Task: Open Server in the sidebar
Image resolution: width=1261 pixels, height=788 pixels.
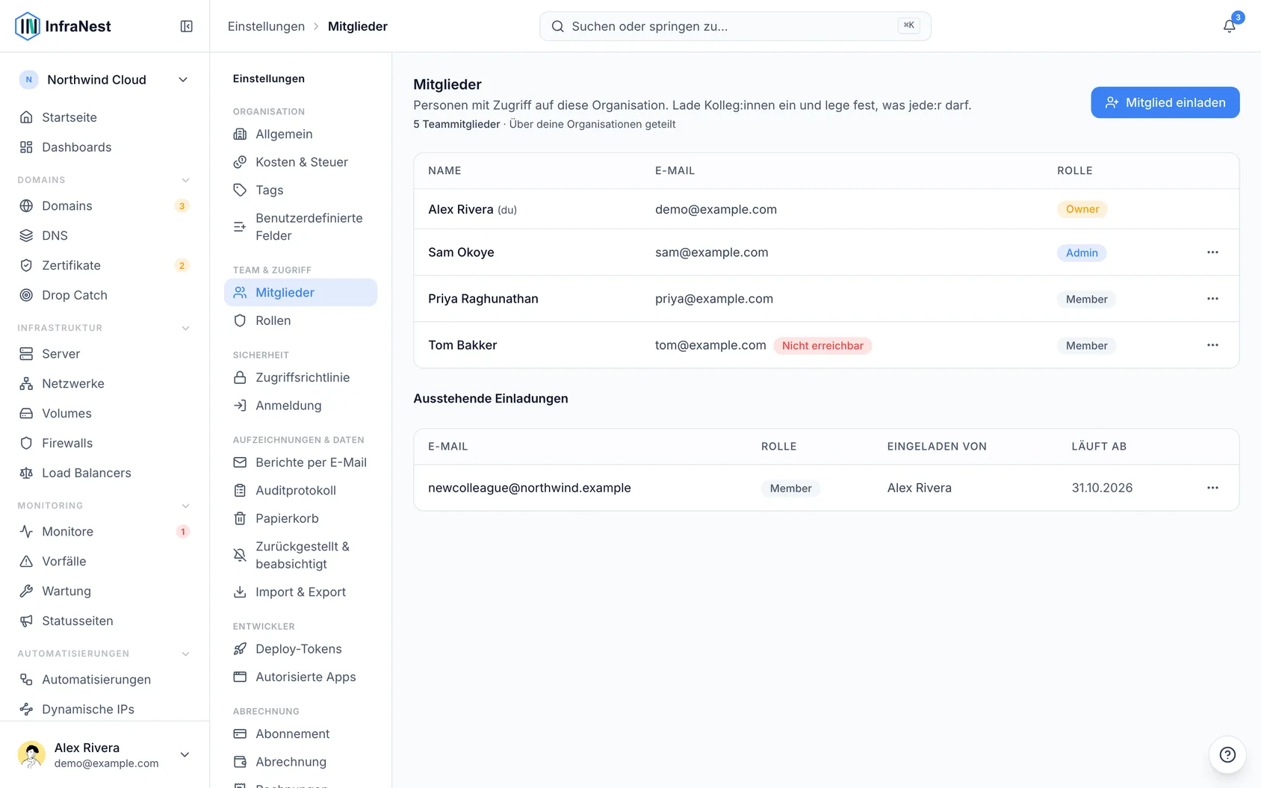Action: pos(105,353)
